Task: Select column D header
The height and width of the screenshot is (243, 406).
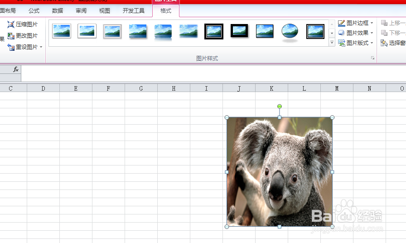Action: (43, 88)
